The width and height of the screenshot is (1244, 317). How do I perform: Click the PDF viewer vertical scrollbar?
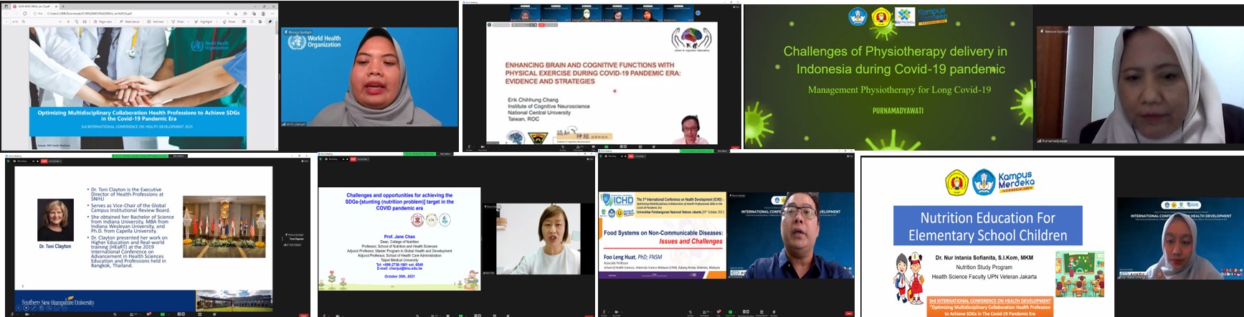277,86
